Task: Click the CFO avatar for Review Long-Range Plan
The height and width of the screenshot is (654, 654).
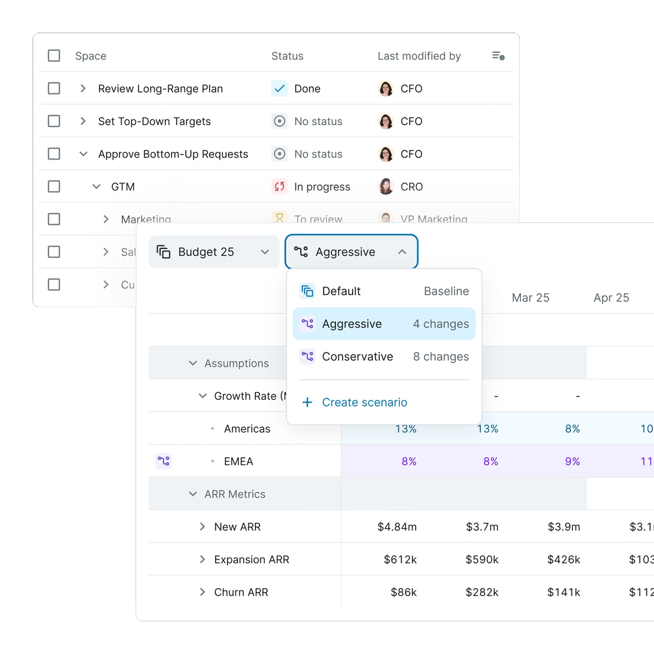Action: point(386,89)
